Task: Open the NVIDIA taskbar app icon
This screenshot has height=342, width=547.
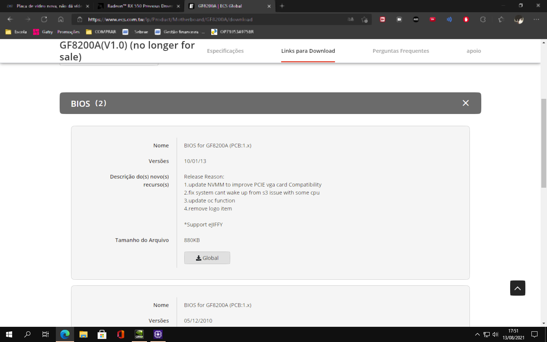Action: click(139, 334)
